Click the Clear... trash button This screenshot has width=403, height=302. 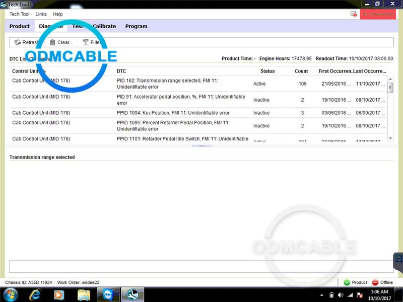[x=61, y=42]
